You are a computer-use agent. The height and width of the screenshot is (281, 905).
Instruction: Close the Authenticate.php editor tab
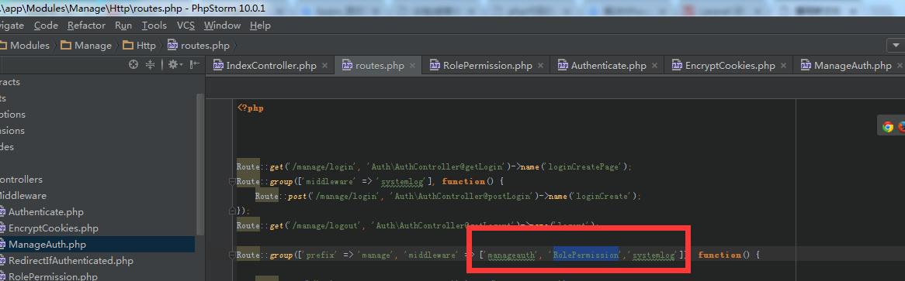tap(654, 66)
